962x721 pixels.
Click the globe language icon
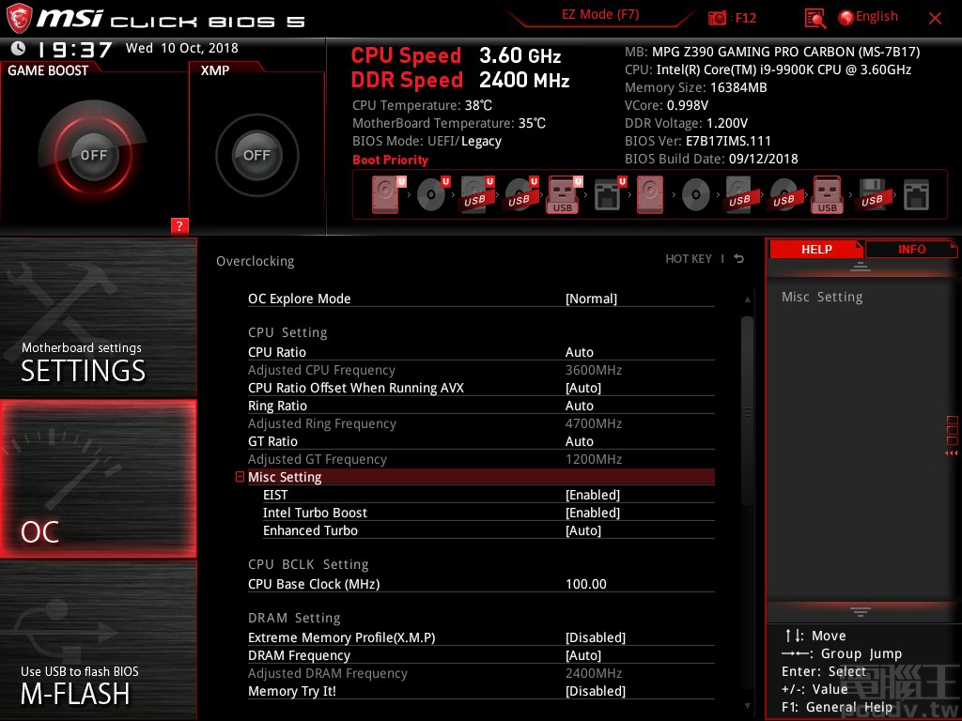point(846,17)
